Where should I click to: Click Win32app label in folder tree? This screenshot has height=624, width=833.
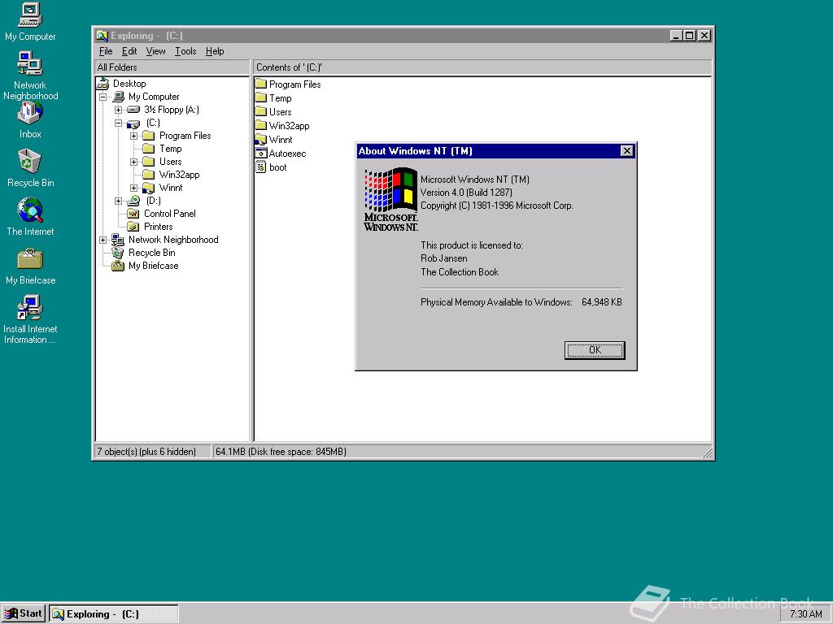(180, 175)
